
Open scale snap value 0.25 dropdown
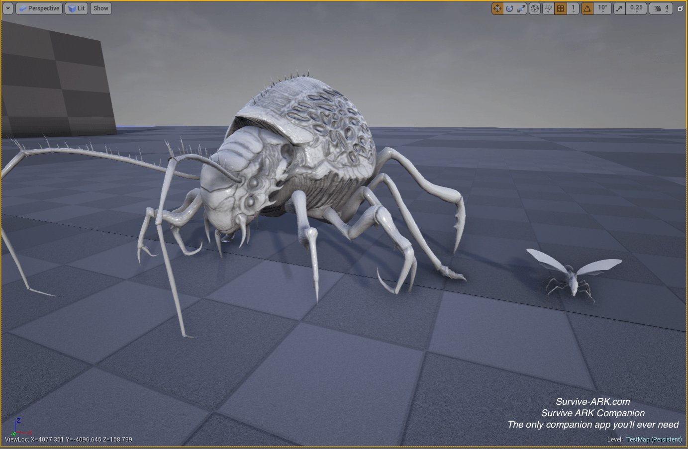636,8
